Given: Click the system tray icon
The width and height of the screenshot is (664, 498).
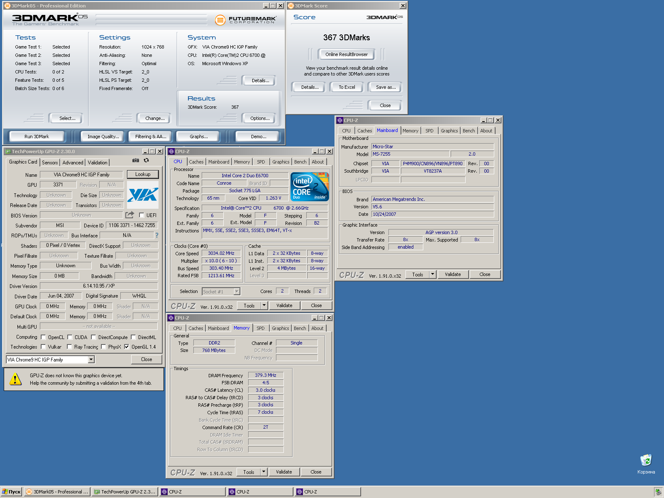Looking at the screenshot, I should [658, 492].
